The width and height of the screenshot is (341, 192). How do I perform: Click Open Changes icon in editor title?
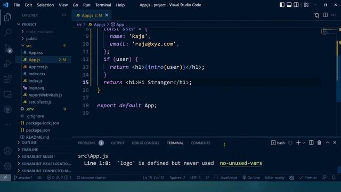(317, 15)
